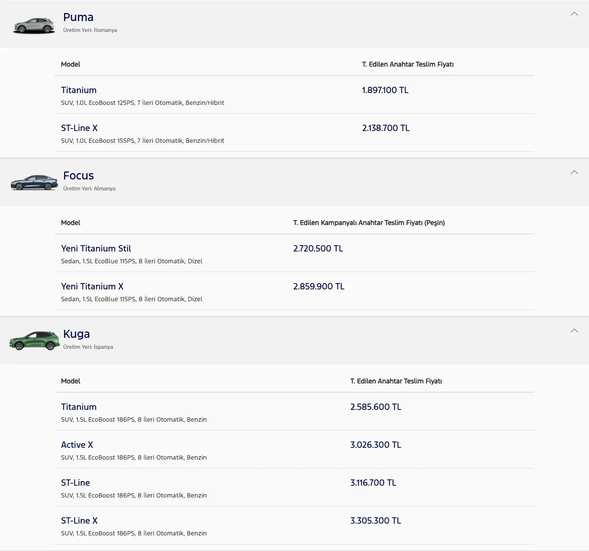Collapse the Focus section chevron
This screenshot has height=551, width=589.
click(574, 172)
